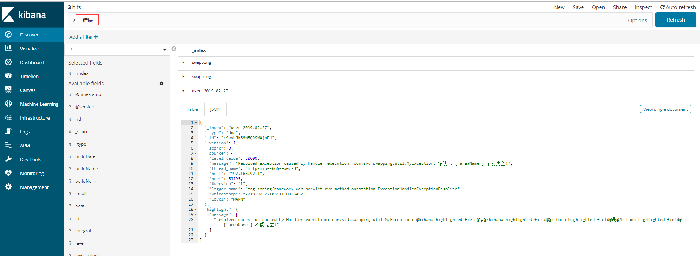Screen dimensions: 700x256
Task: Fold the highlight block at line 18
Action: (x=196, y=209)
